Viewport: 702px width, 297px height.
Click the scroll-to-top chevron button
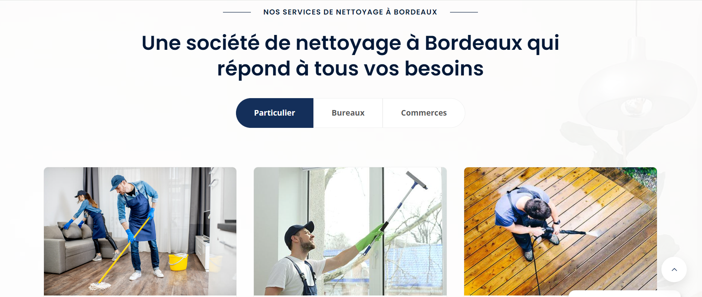pos(674,269)
